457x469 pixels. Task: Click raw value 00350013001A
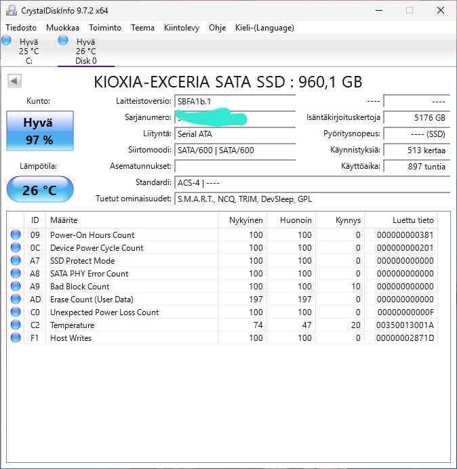coord(405,325)
